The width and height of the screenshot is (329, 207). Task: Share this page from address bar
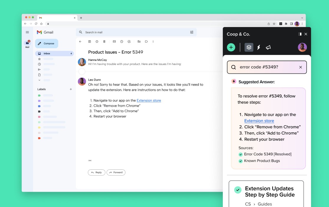click(269, 24)
